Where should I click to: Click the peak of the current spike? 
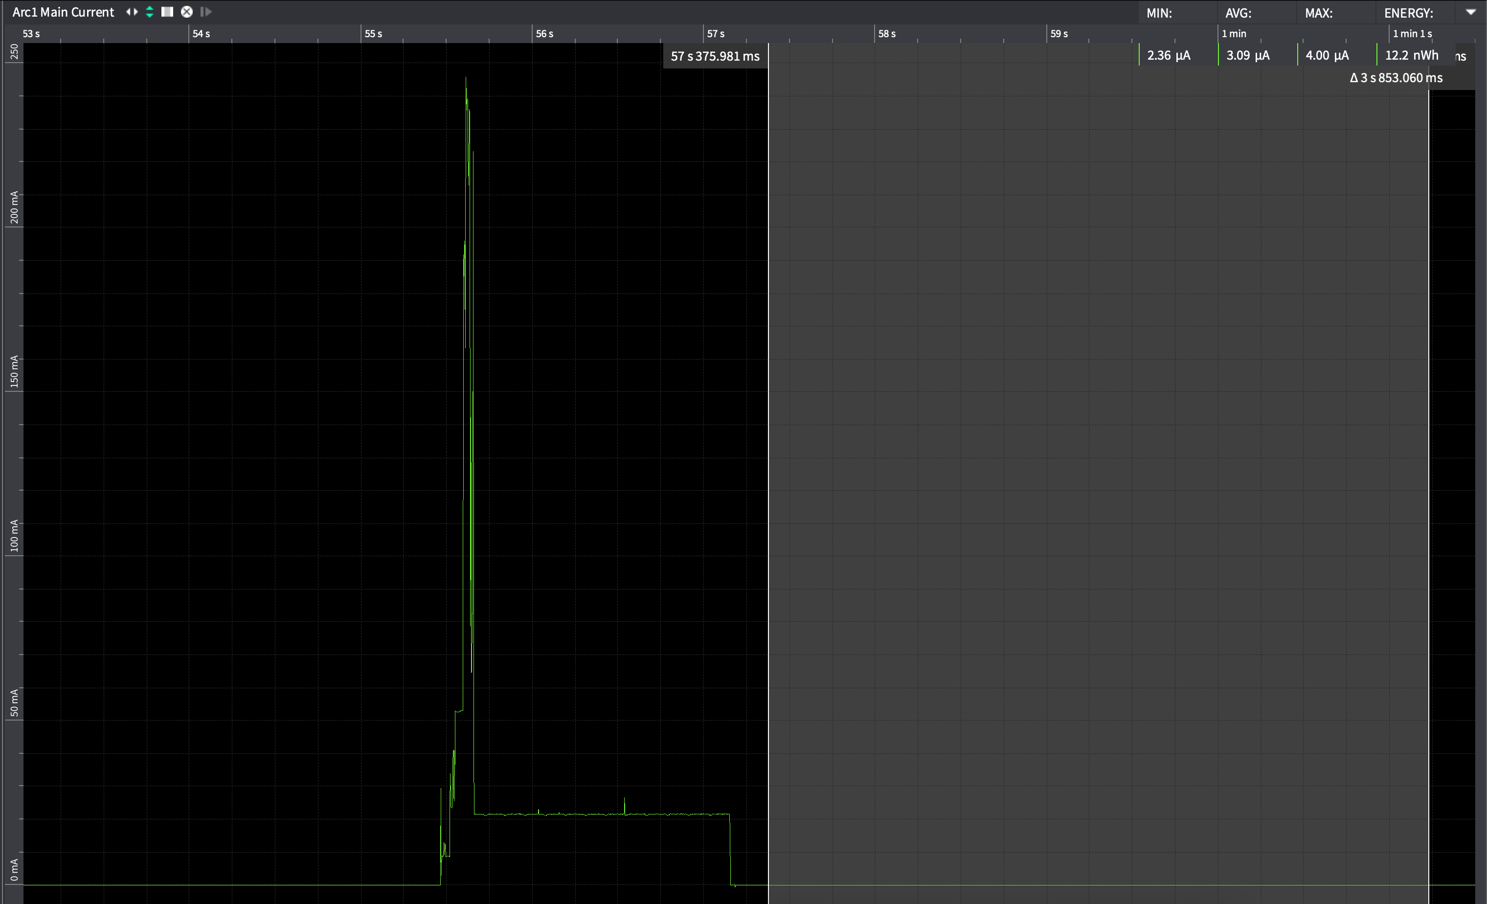click(466, 78)
